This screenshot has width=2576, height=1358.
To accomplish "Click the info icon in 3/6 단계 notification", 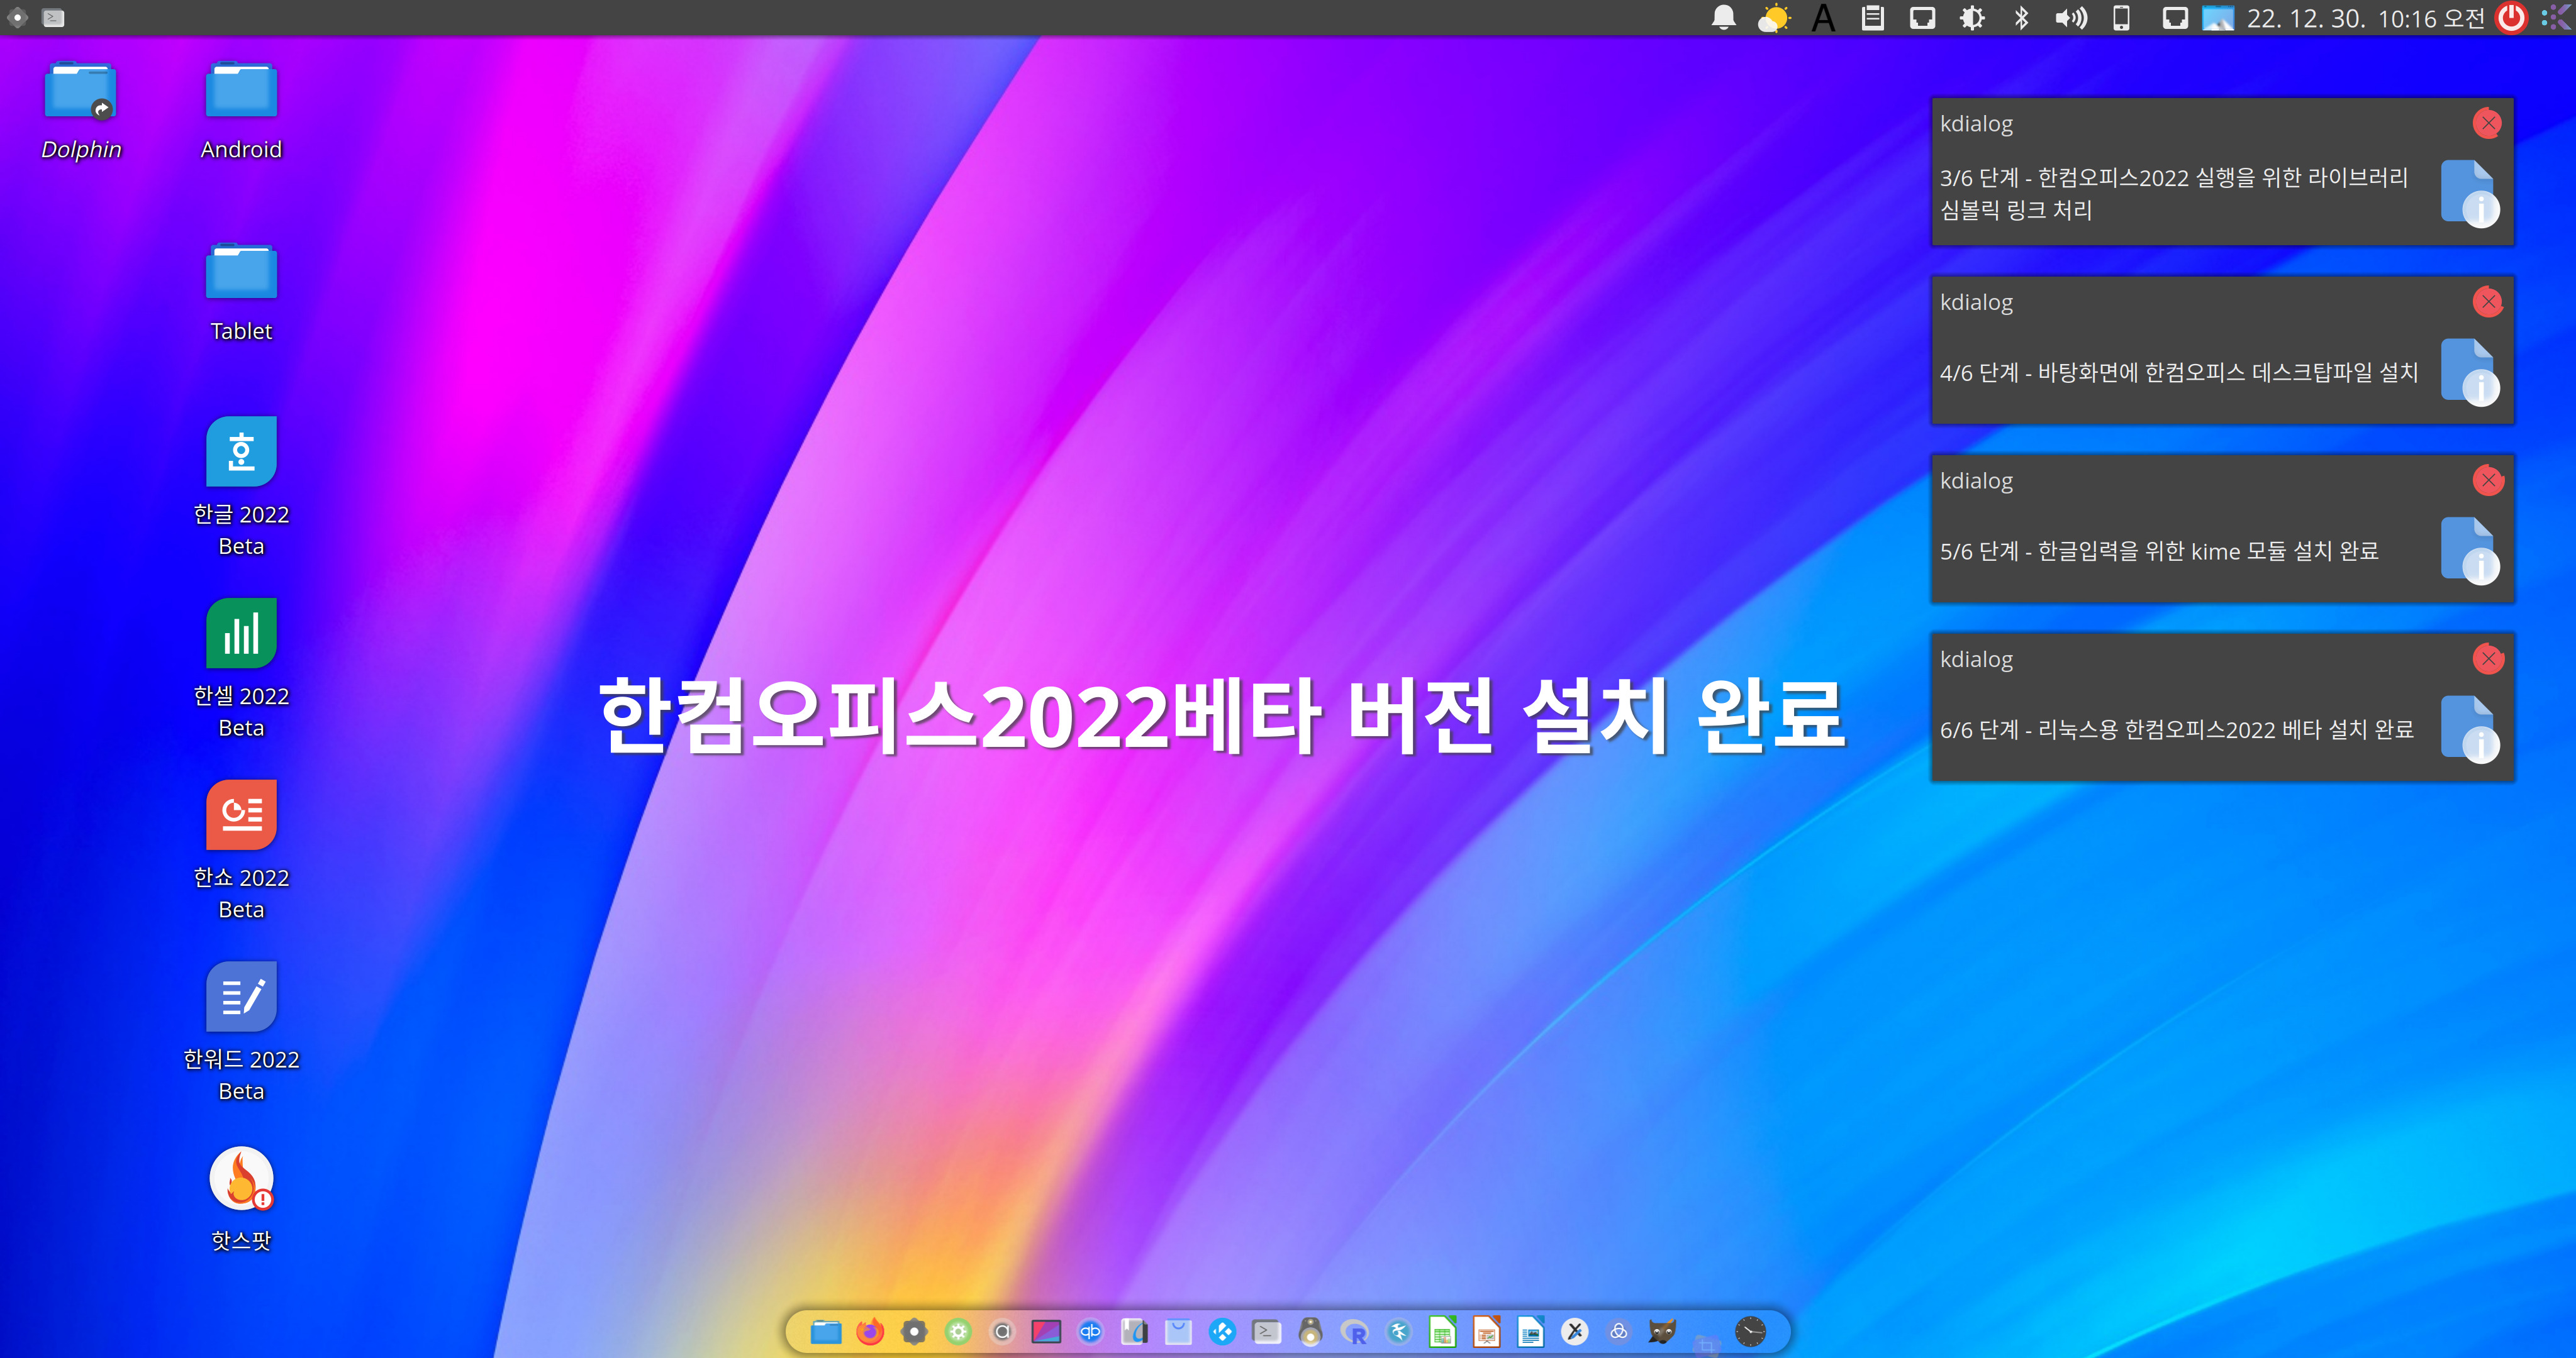I will [x=2469, y=194].
